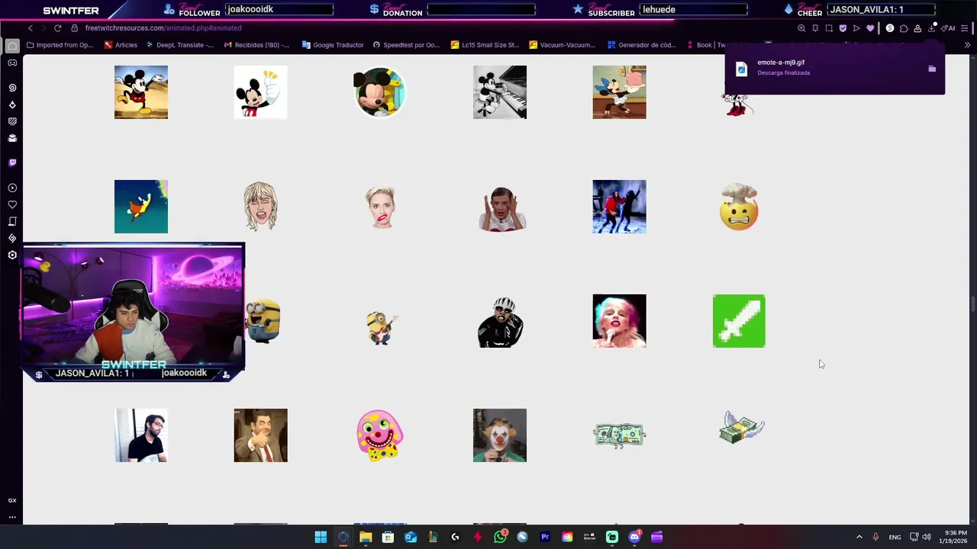This screenshot has height=549, width=977.
Task: Open Discord from the taskbar
Action: [634, 537]
